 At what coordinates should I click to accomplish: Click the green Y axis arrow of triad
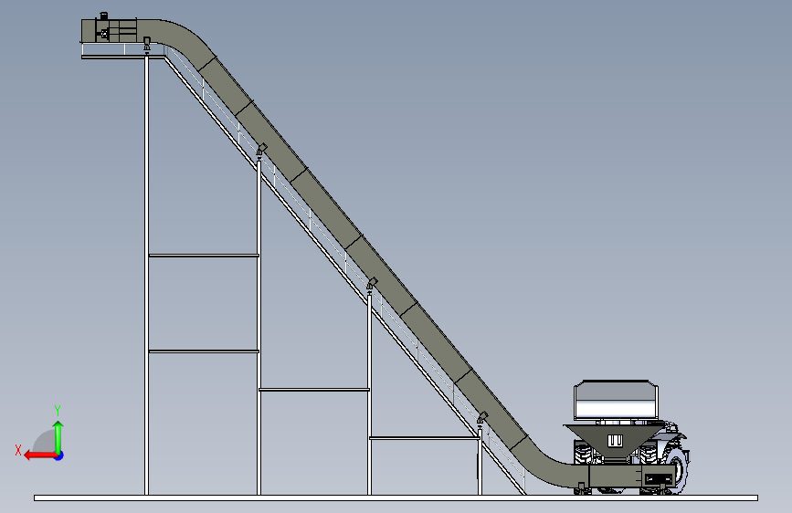click(58, 437)
